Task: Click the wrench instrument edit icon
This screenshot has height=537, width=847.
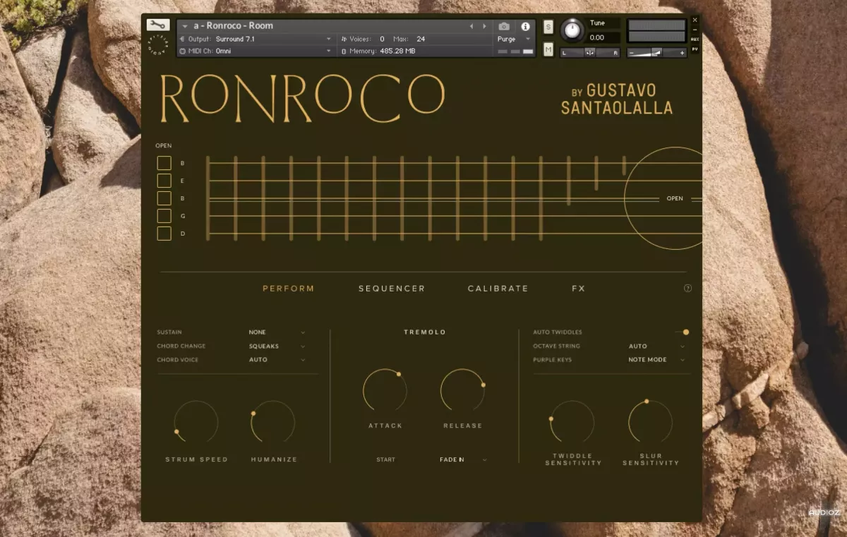Action: [158, 25]
